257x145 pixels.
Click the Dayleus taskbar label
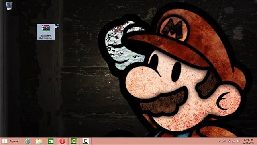coord(14,141)
